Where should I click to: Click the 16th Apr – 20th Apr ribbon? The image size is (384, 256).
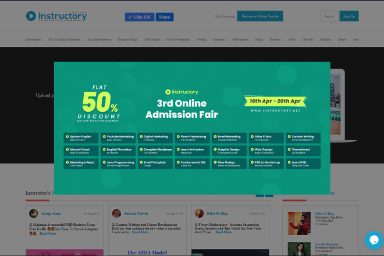pyautogui.click(x=275, y=101)
